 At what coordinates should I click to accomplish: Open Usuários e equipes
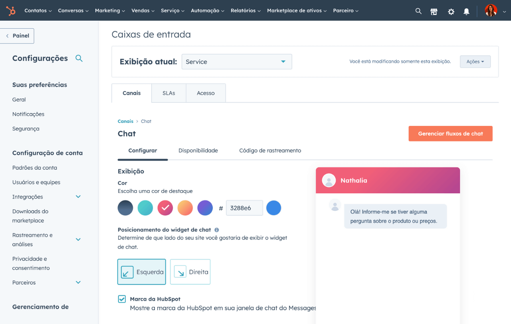click(36, 183)
